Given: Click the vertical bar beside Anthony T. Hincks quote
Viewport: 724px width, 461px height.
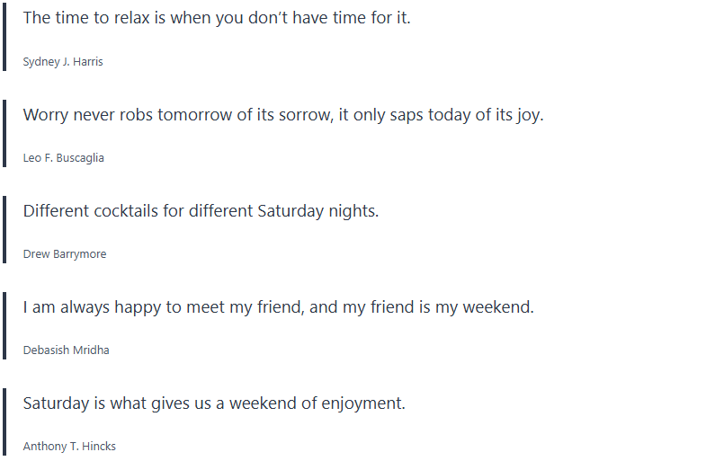Looking at the screenshot, I should click(4, 421).
